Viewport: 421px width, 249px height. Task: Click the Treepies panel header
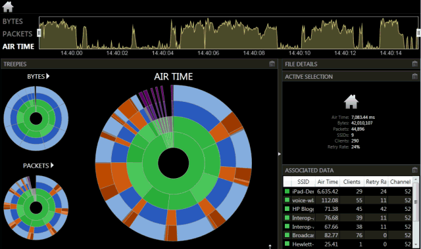pos(139,64)
